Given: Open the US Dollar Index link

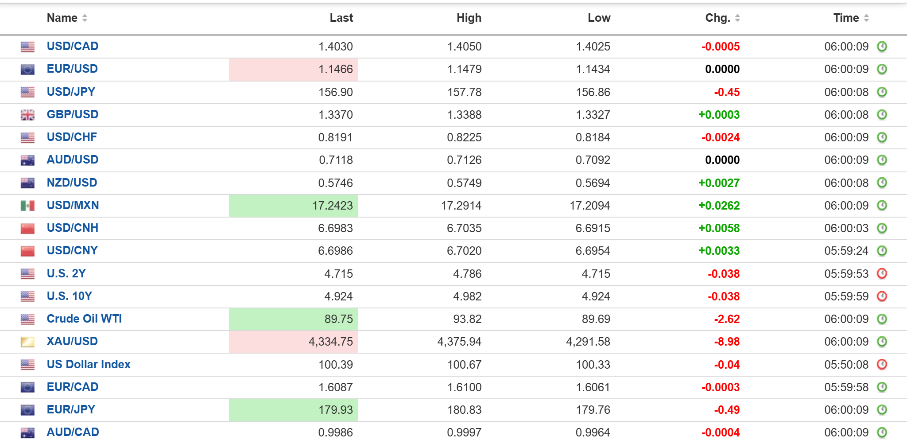Looking at the screenshot, I should (89, 364).
